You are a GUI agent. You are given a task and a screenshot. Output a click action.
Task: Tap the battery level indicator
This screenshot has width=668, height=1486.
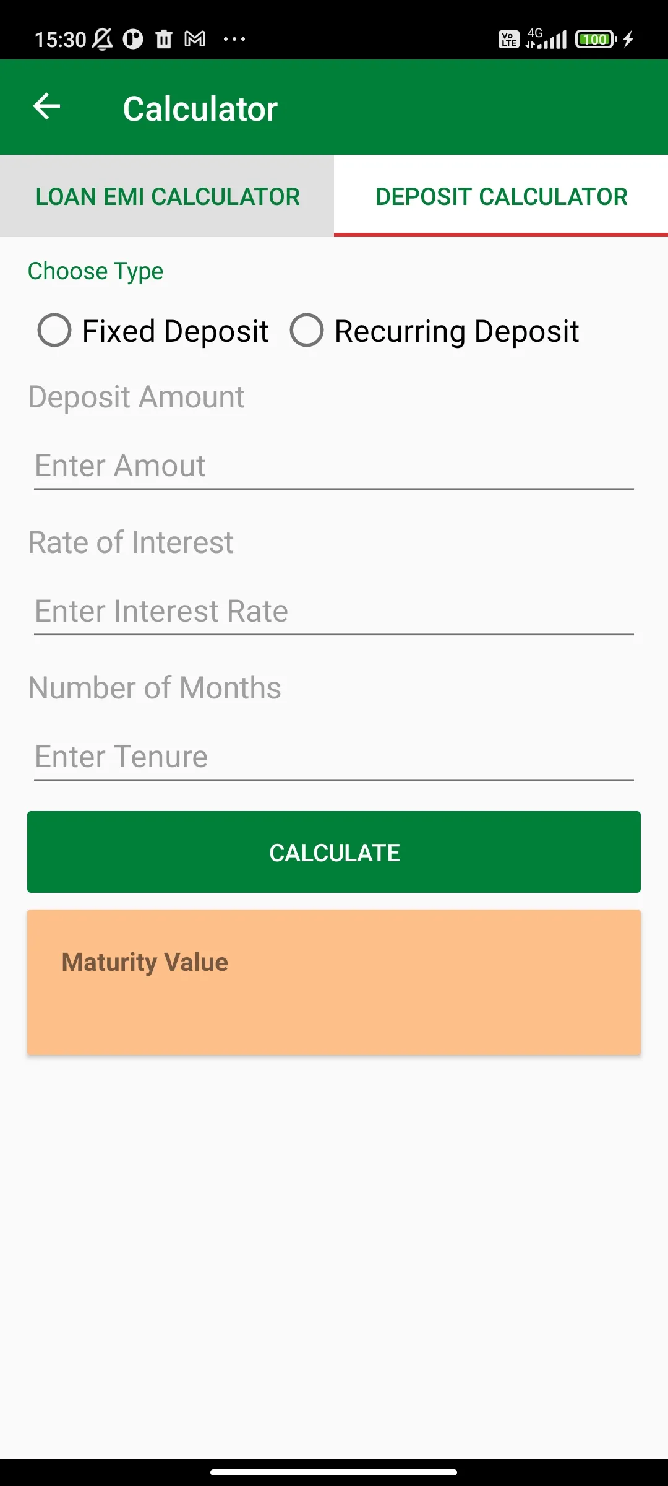[596, 40]
